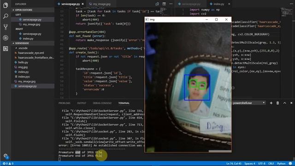This screenshot has width=295, height=166.
Task: Open the OUTPUT panel tab
Action: [82, 103]
